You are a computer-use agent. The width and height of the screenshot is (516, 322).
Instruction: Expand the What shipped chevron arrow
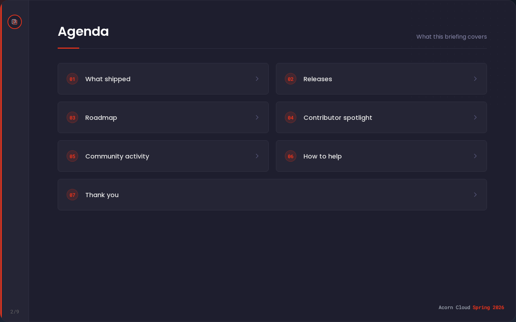tap(257, 79)
